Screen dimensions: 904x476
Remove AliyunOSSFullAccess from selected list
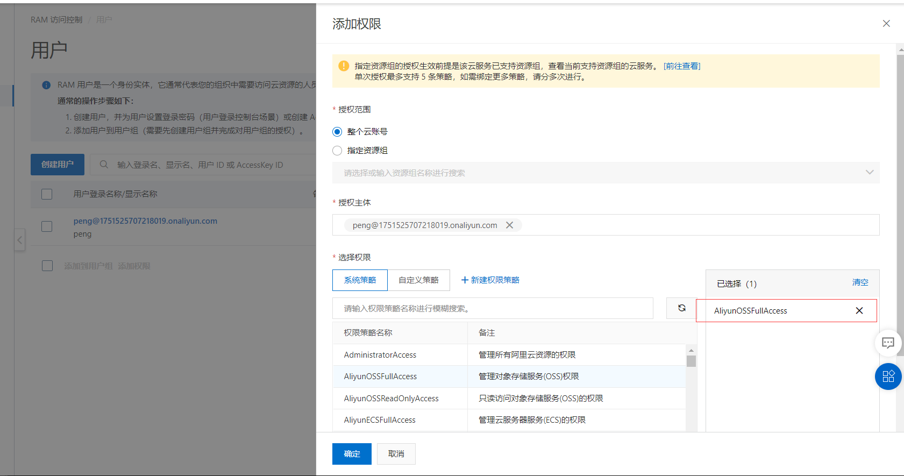pos(859,311)
